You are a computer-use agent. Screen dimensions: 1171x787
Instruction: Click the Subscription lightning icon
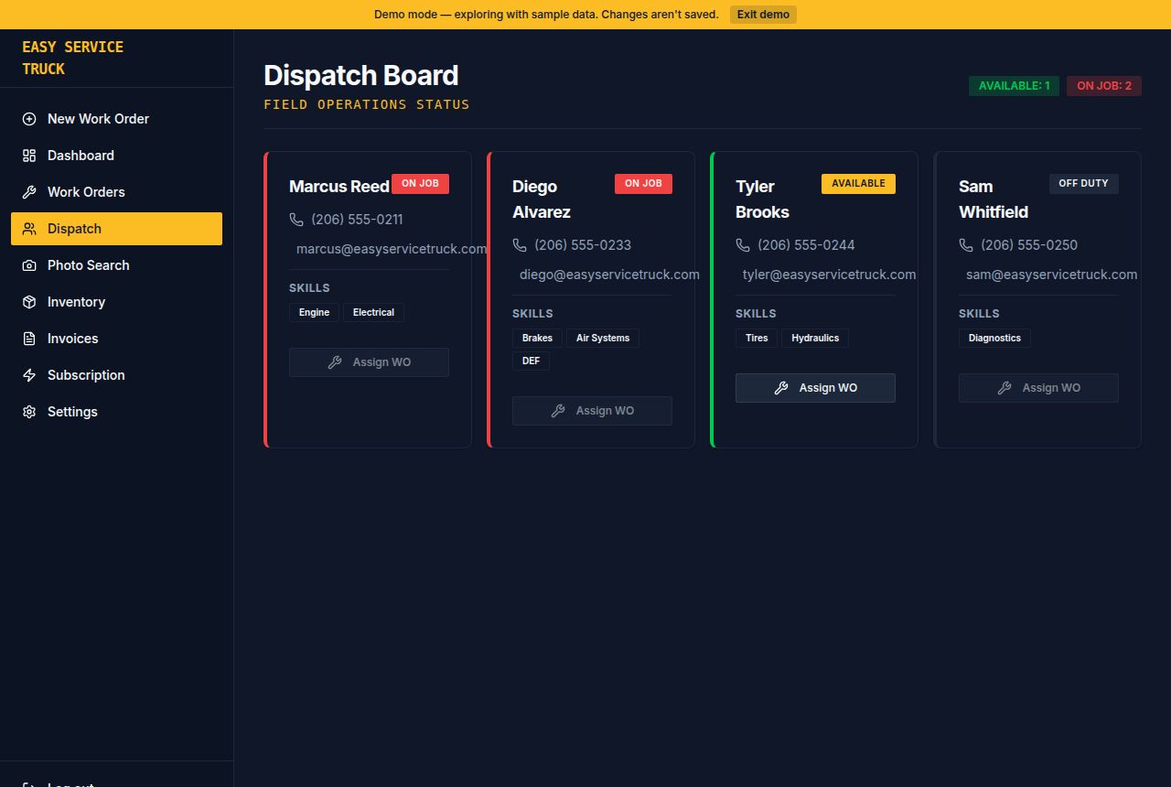[29, 375]
